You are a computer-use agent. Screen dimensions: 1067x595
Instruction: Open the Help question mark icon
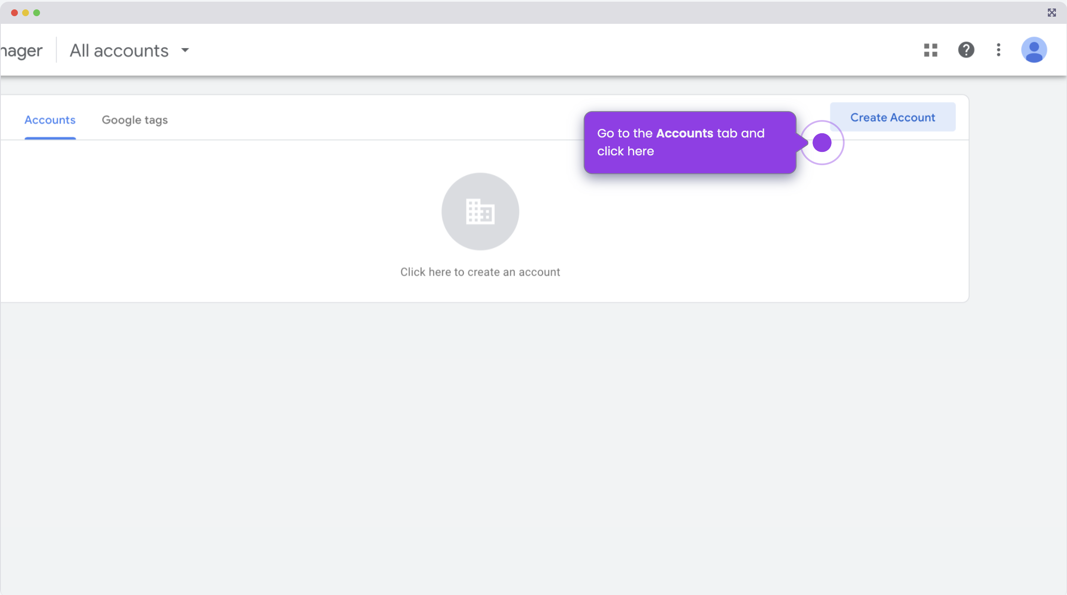(966, 50)
